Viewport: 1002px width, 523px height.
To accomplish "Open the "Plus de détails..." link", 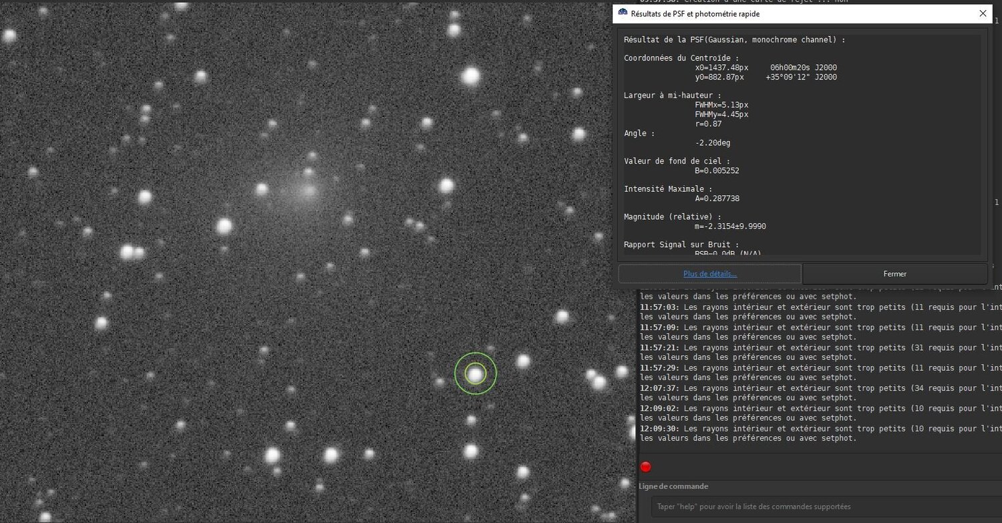I will (x=709, y=274).
